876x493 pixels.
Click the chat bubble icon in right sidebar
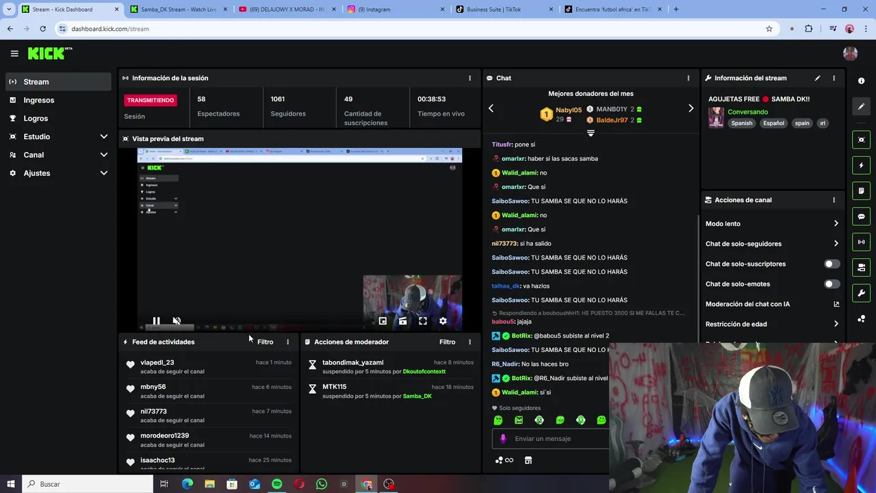coord(861,216)
